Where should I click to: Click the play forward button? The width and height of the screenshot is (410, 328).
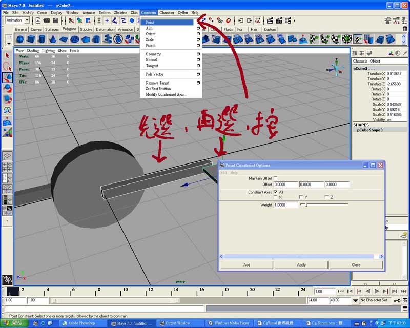point(377,291)
